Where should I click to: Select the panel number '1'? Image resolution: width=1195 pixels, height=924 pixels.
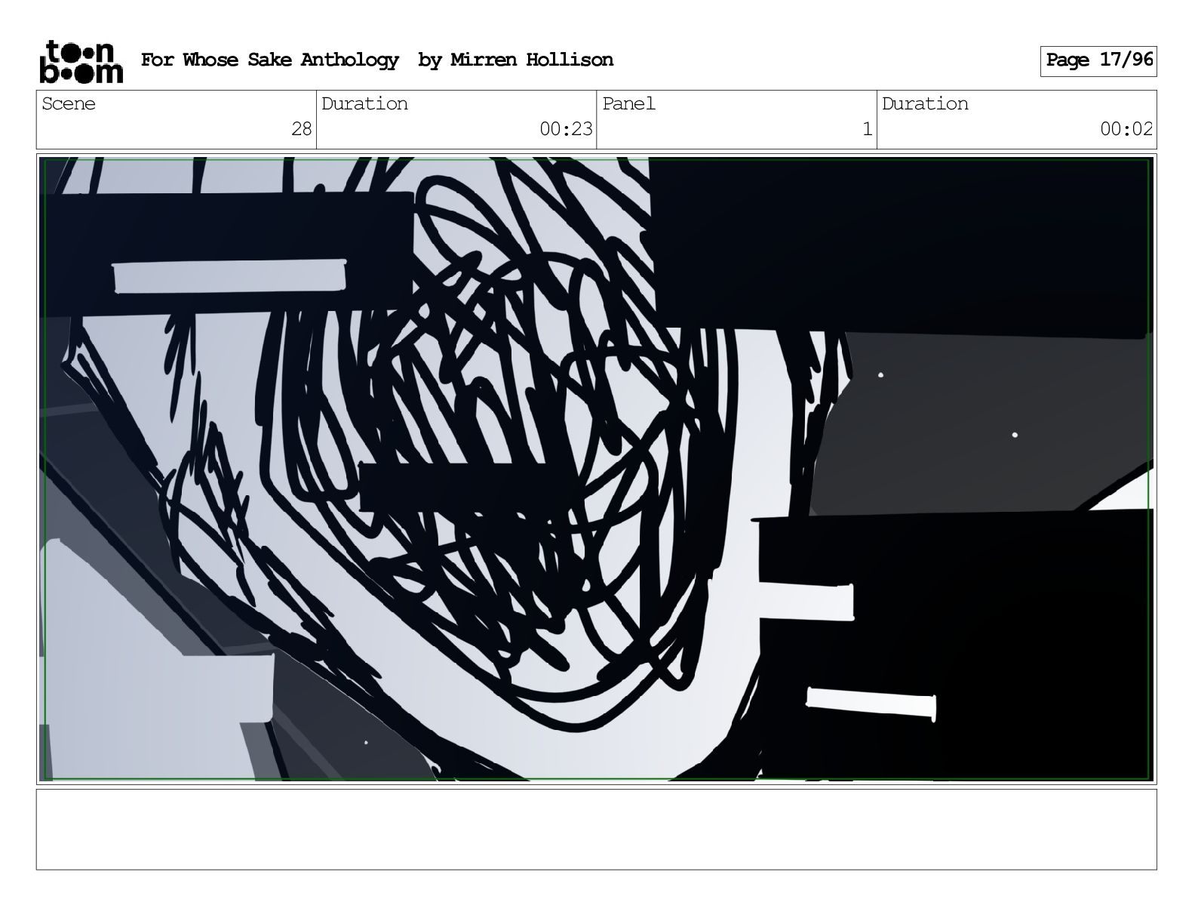tap(868, 129)
